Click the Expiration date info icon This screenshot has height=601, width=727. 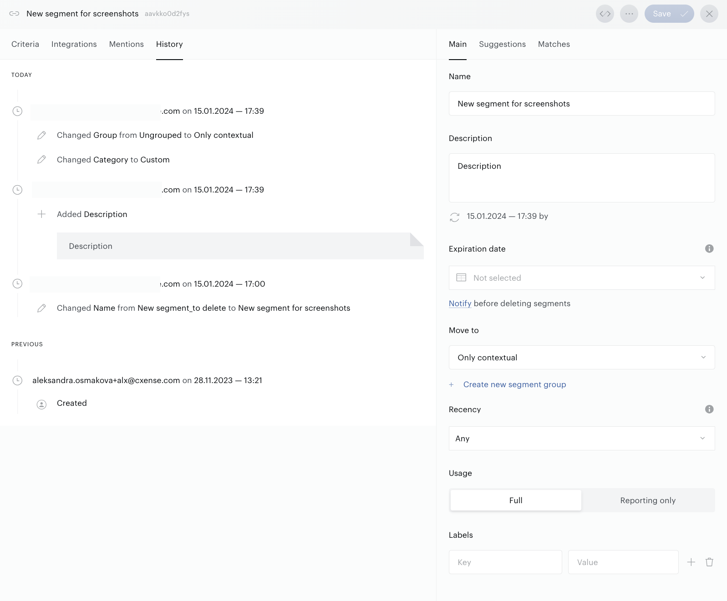click(709, 248)
